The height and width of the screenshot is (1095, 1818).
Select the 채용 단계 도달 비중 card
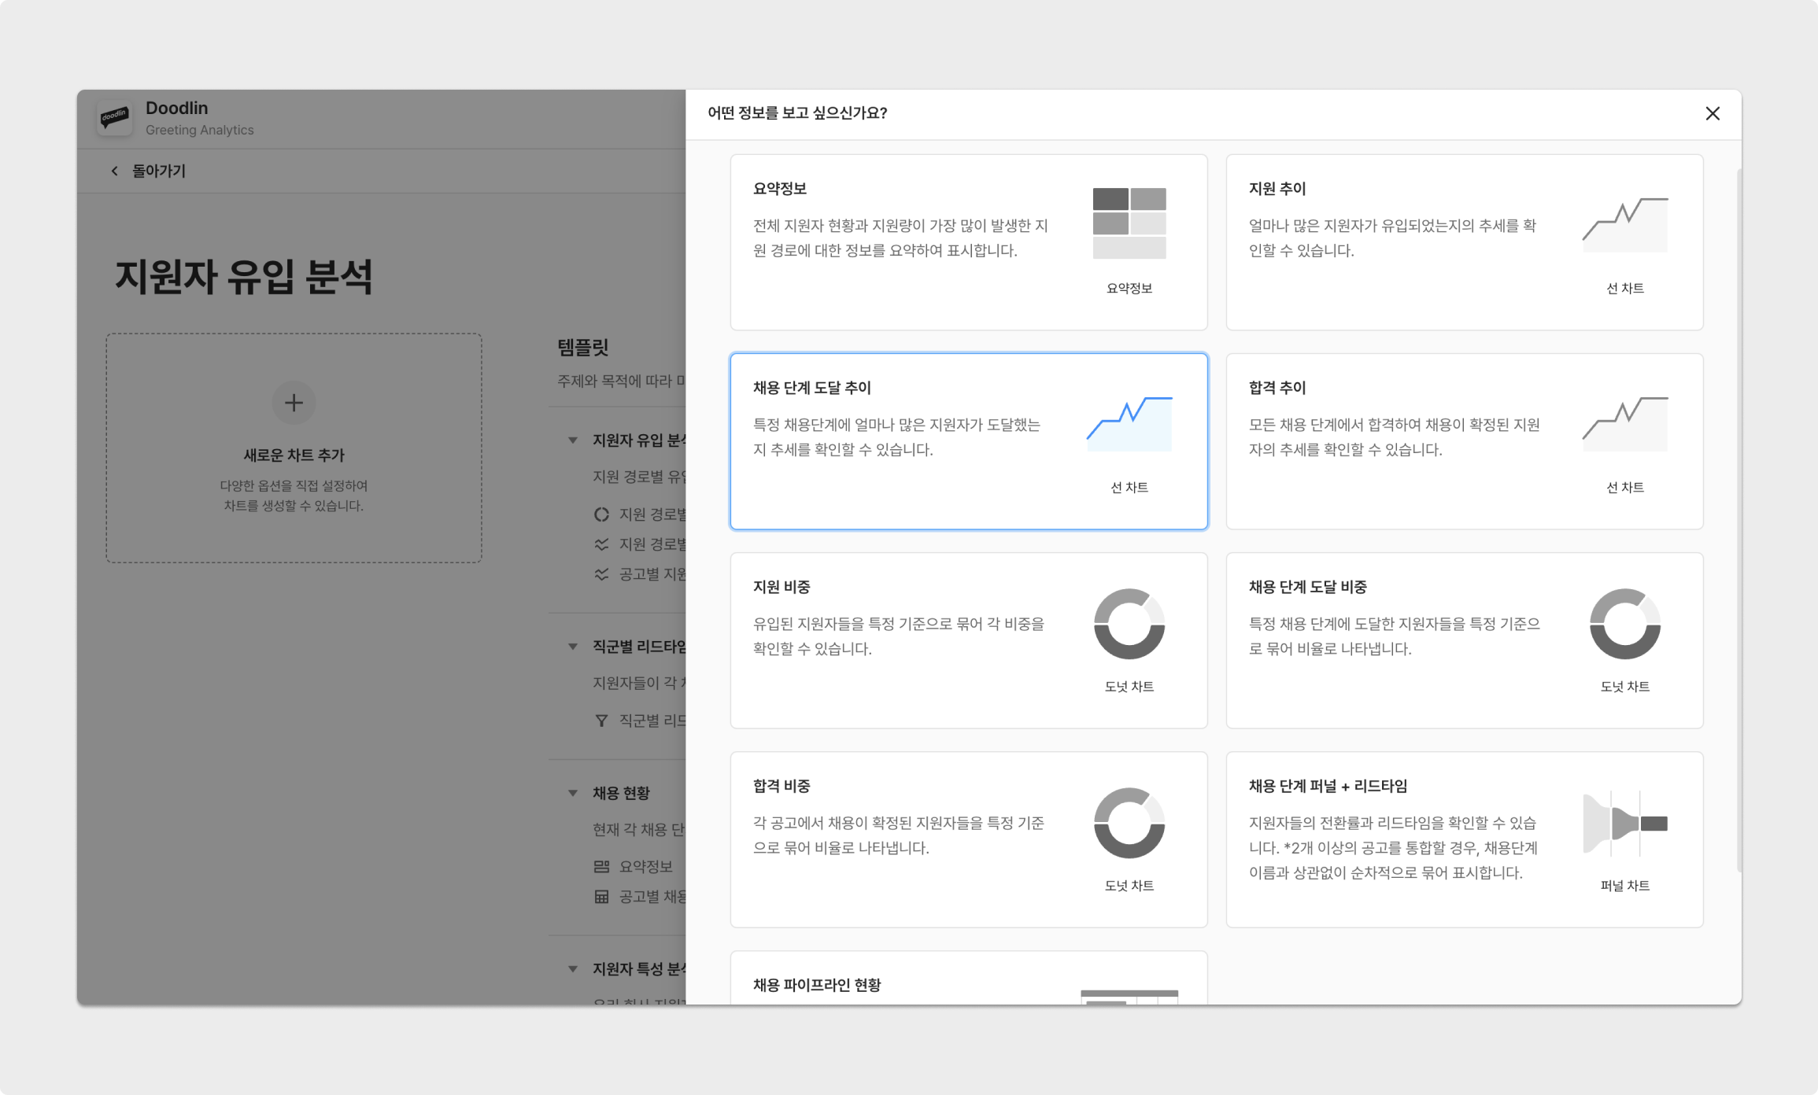click(1464, 640)
